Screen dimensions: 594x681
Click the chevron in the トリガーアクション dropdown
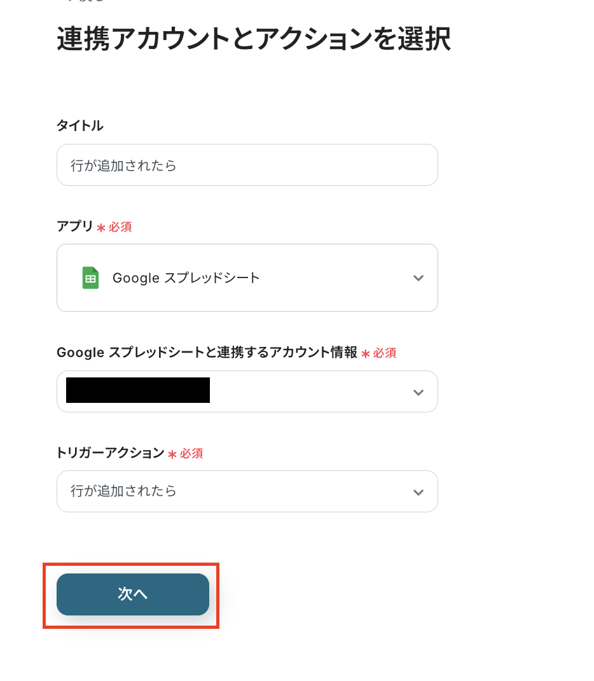(x=418, y=492)
